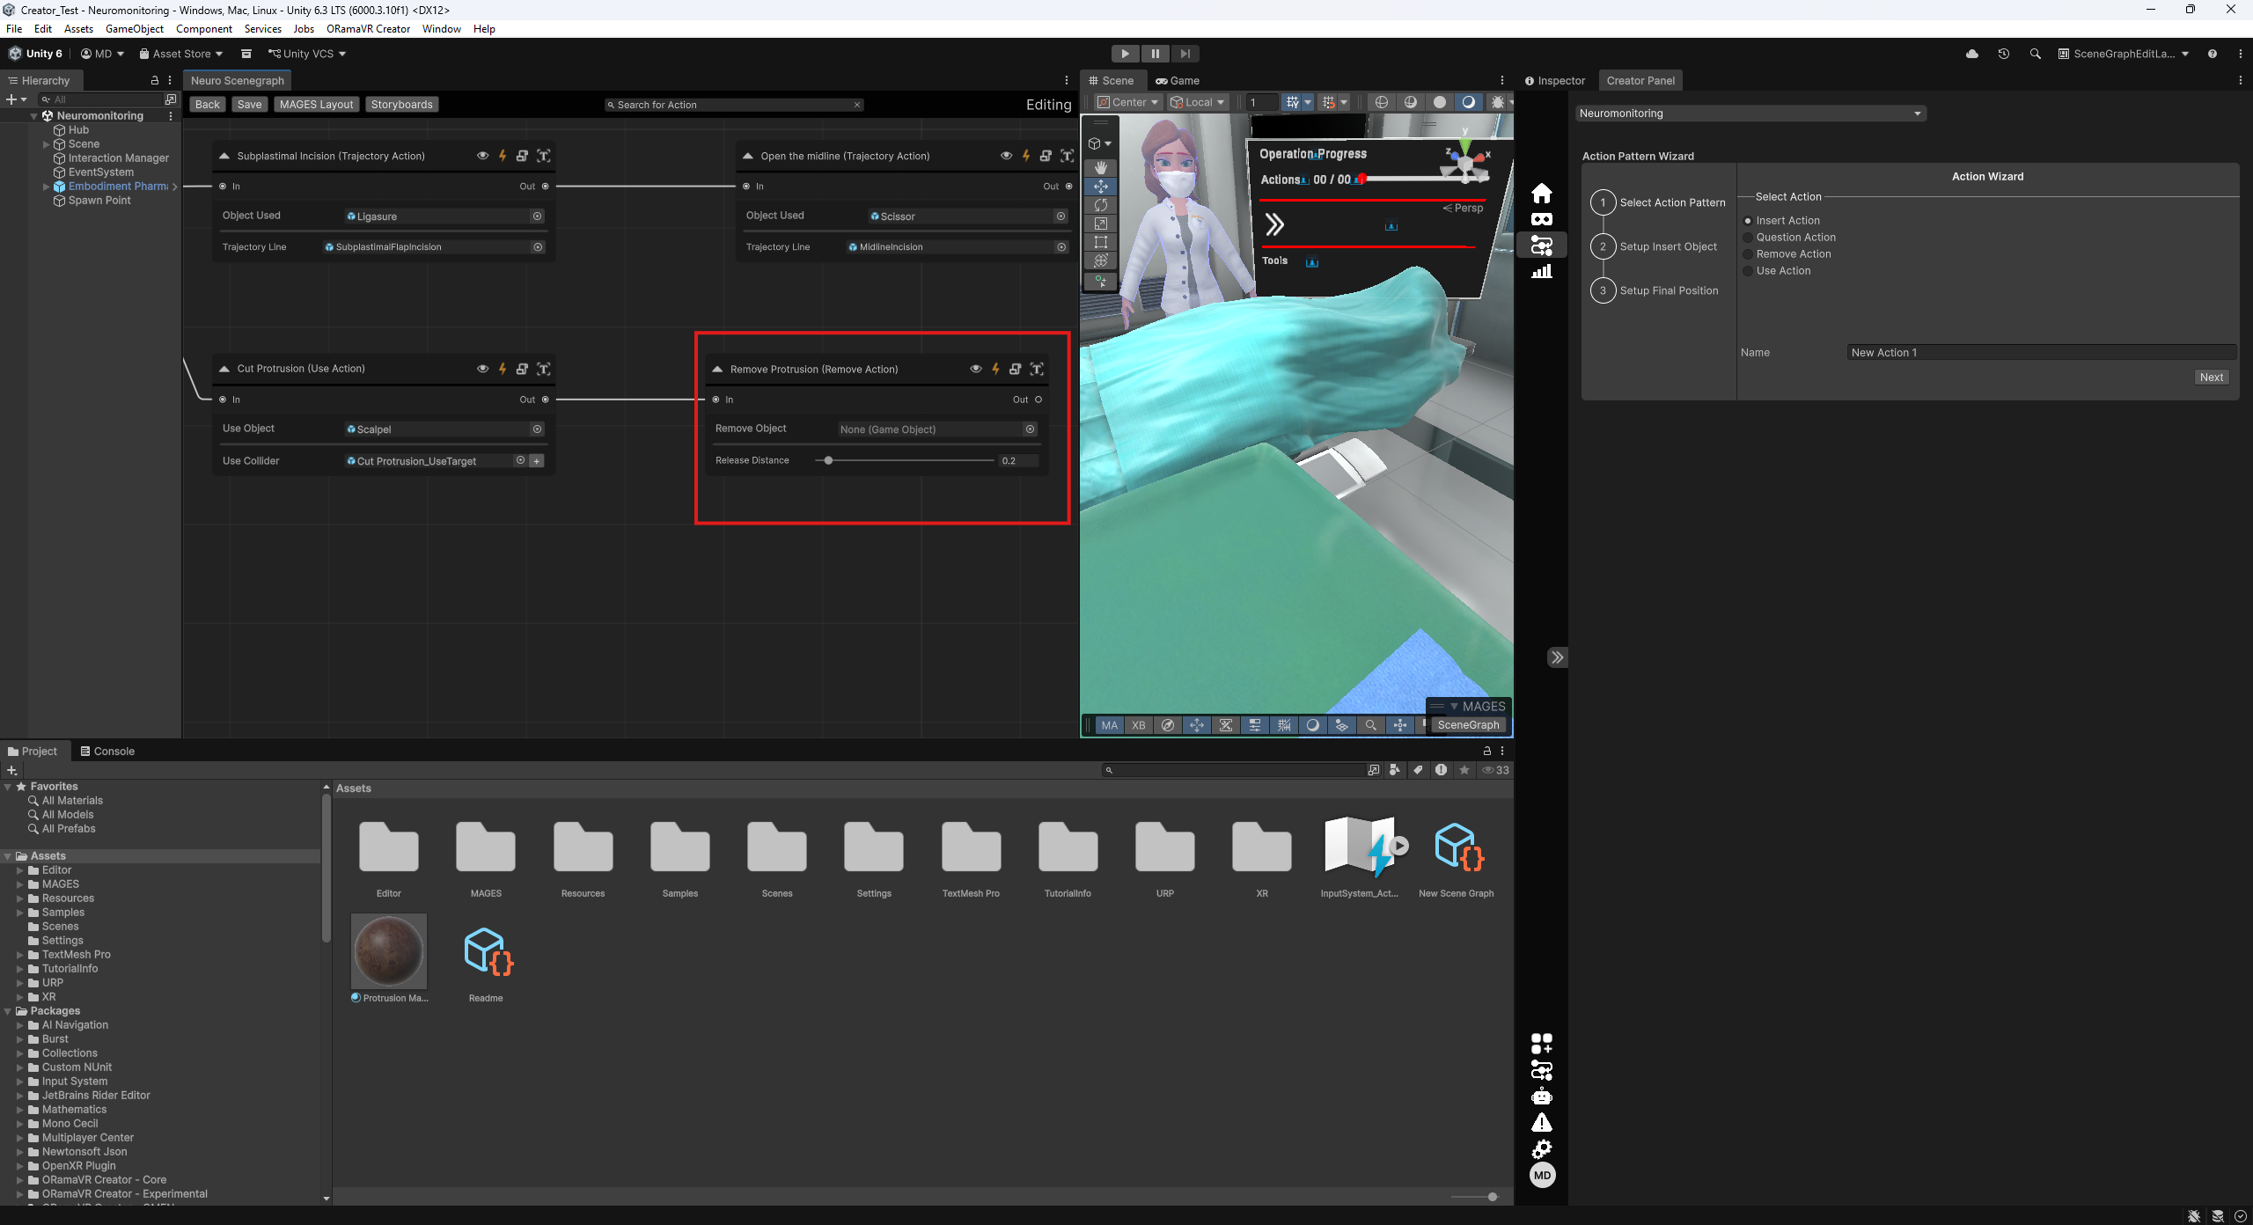Viewport: 2253px width, 1225px height.
Task: Click the Search for Action field
Action: (733, 105)
